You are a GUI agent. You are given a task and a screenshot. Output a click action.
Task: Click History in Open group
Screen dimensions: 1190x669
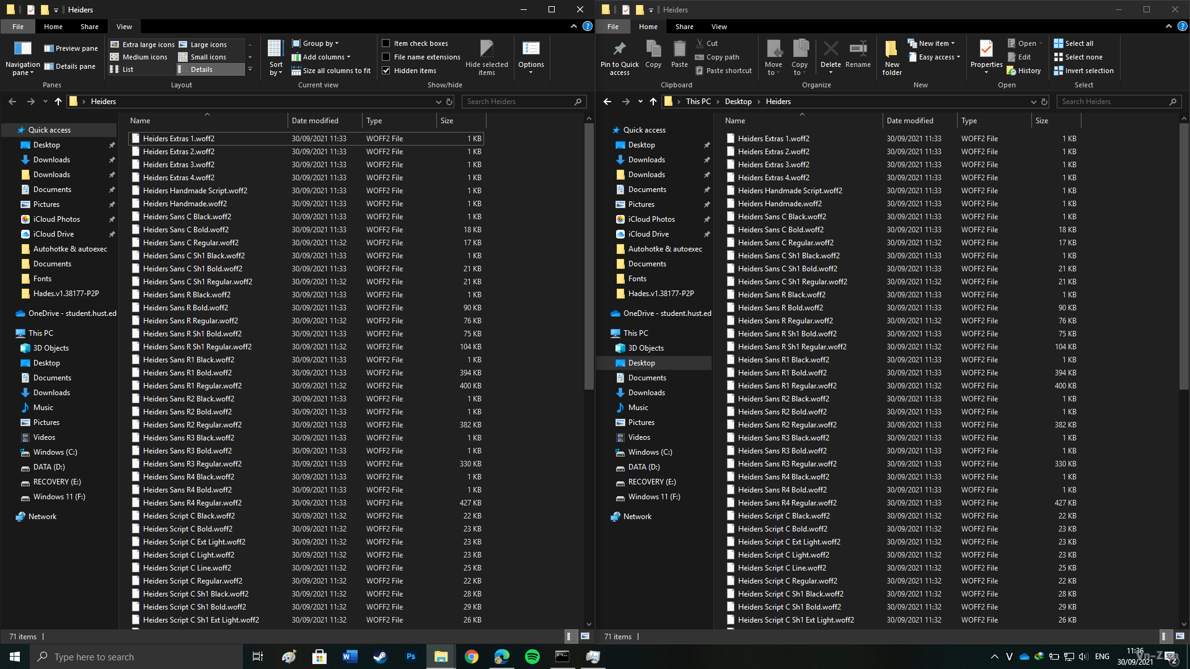(1024, 71)
